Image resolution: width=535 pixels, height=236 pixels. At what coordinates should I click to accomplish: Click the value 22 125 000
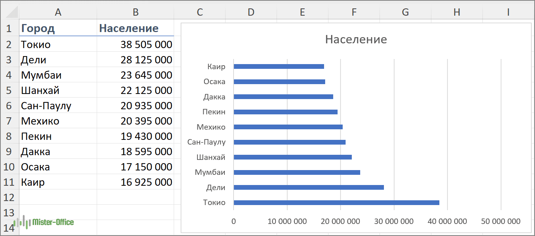(x=146, y=90)
